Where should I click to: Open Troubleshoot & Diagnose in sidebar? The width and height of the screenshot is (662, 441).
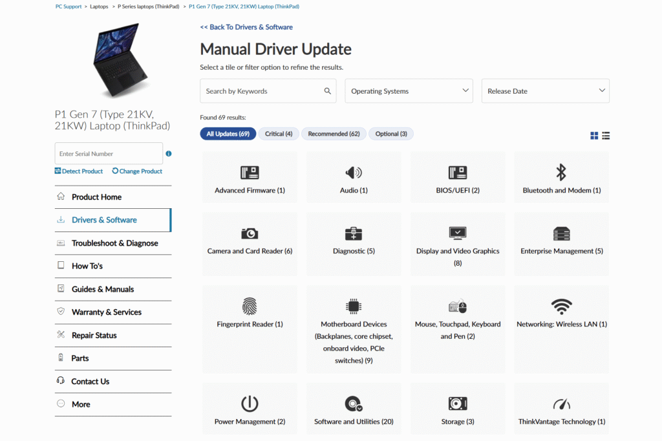114,243
